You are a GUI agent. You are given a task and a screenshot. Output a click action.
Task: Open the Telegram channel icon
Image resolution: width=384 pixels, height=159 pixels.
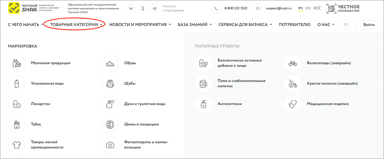(155, 8)
